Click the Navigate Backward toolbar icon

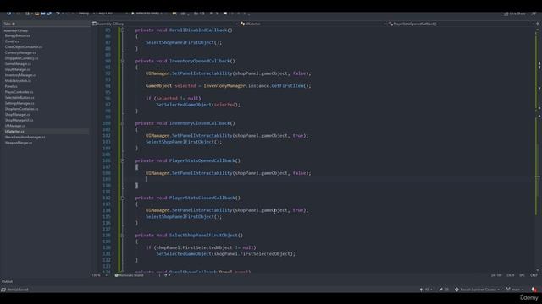9,14
